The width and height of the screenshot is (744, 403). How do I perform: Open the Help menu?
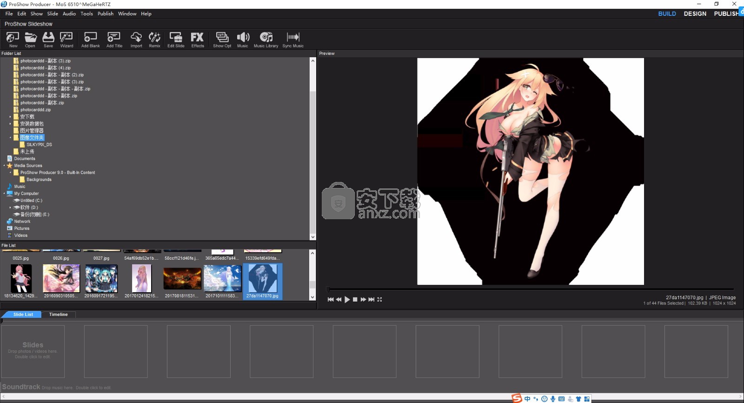(x=146, y=13)
